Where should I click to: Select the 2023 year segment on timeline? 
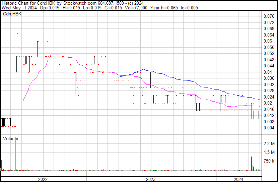coord(151,179)
